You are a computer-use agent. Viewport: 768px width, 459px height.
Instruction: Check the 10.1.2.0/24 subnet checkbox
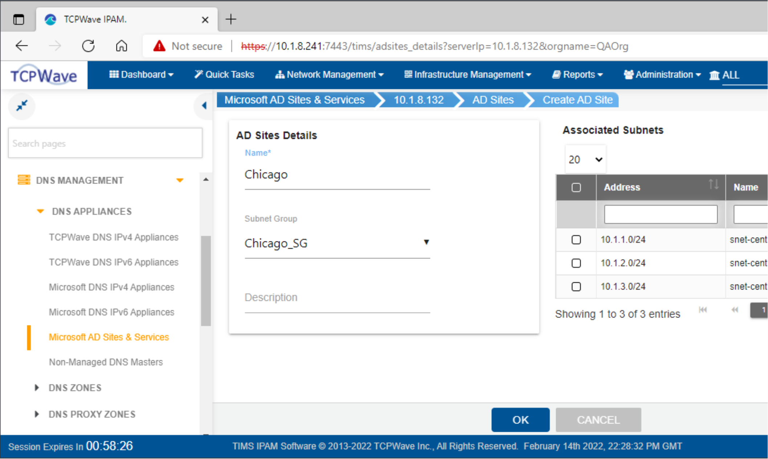click(x=576, y=263)
